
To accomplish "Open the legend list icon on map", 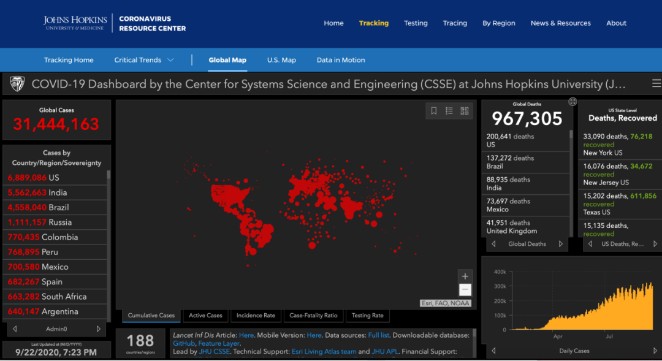I will [x=449, y=110].
